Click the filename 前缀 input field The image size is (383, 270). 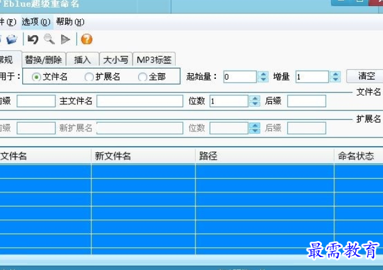(36, 101)
